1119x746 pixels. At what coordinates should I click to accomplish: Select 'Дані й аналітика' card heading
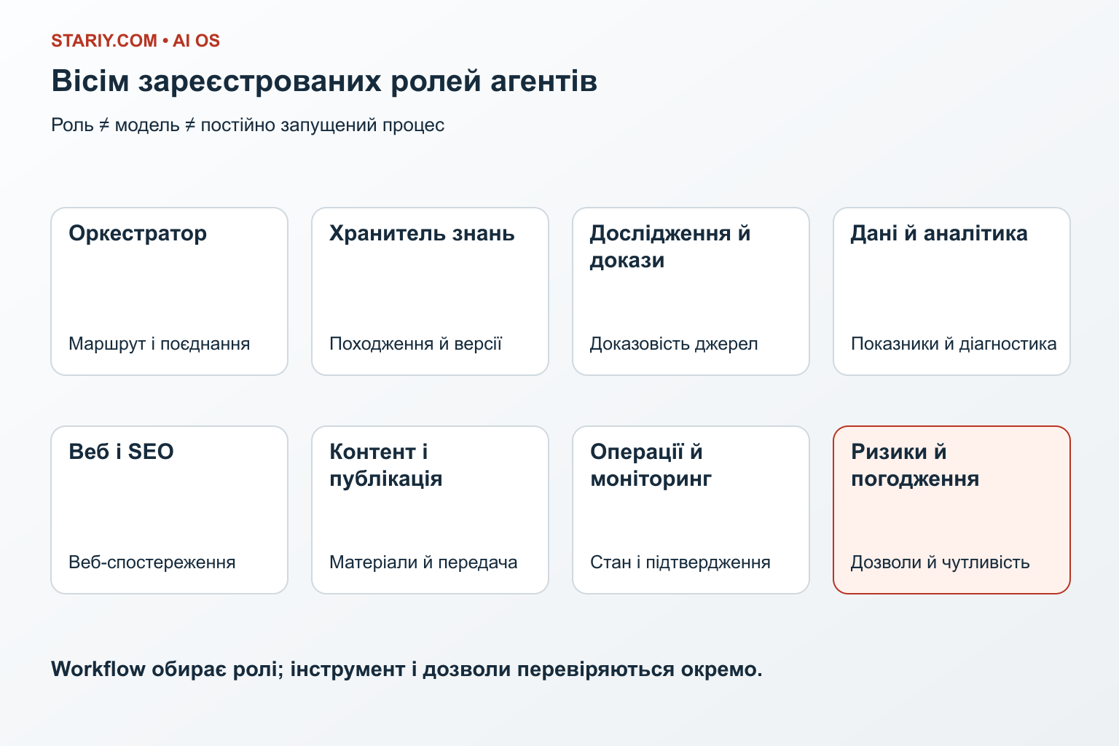point(939,233)
